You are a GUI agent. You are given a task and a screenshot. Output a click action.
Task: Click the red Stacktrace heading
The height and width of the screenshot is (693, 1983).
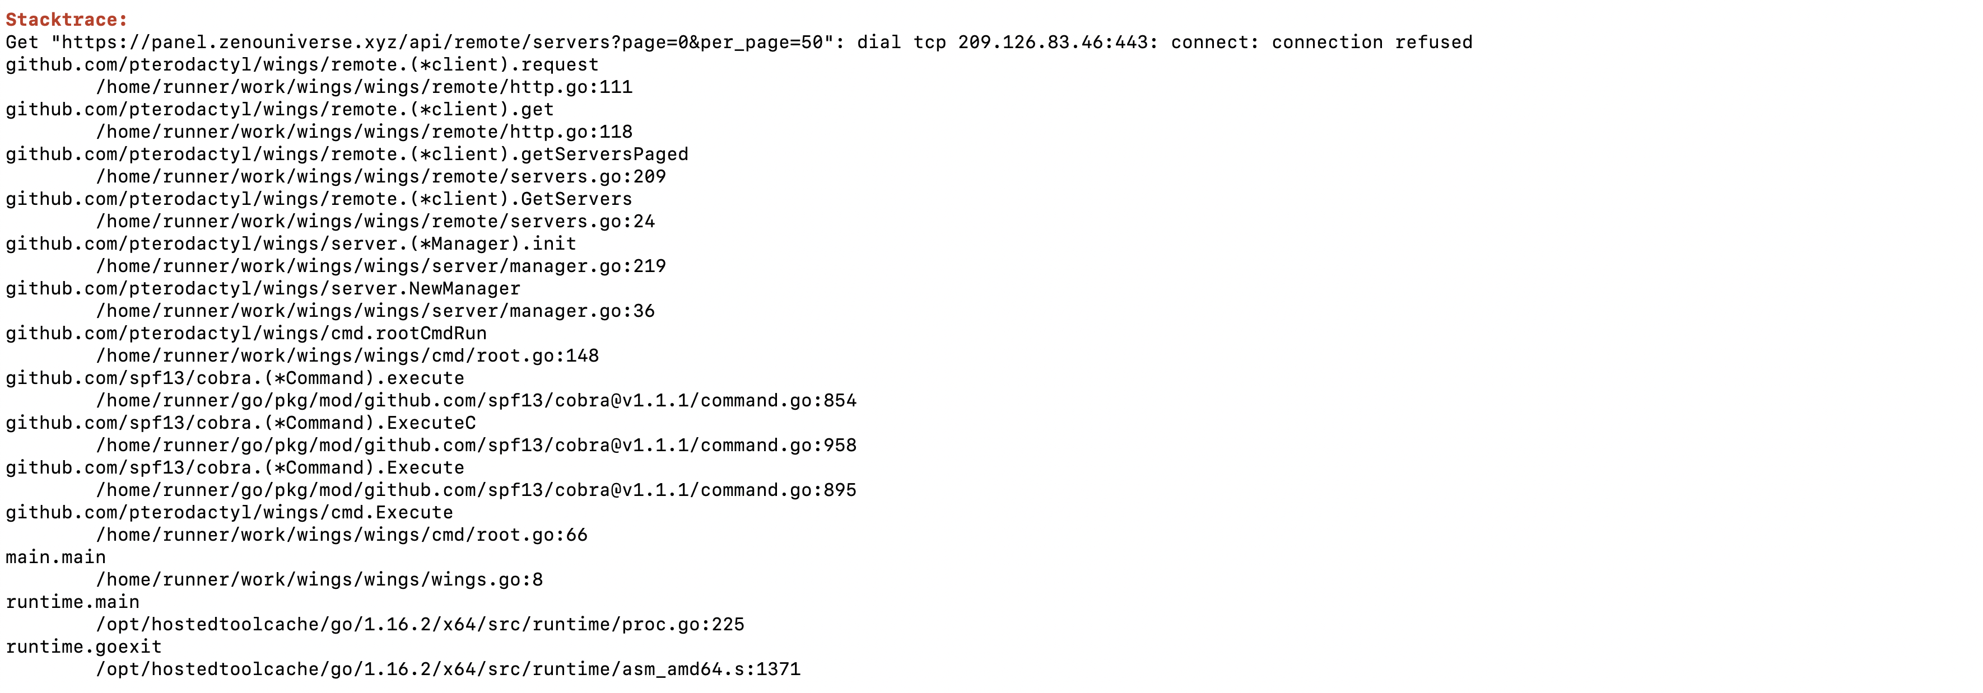[66, 20]
